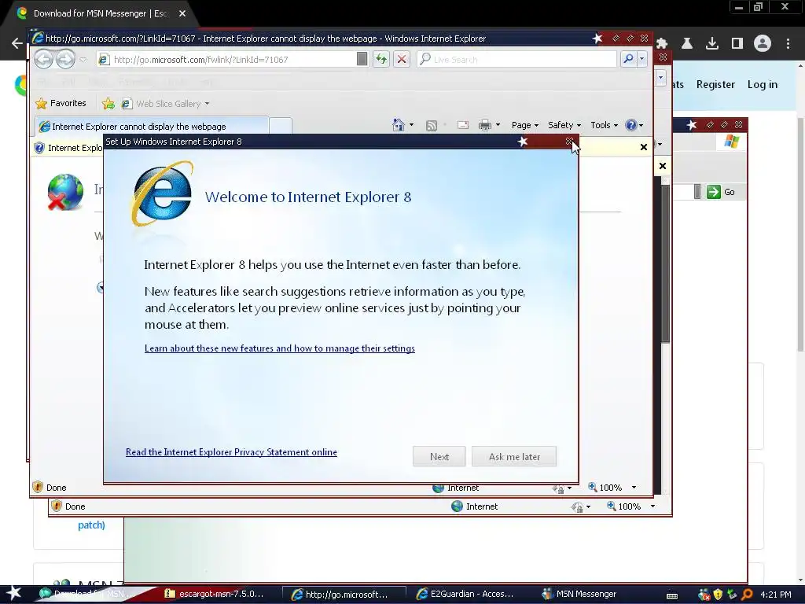Switch to escargot-msn-7.5.0 taskbar item
The width and height of the screenshot is (805, 604).
point(214,595)
